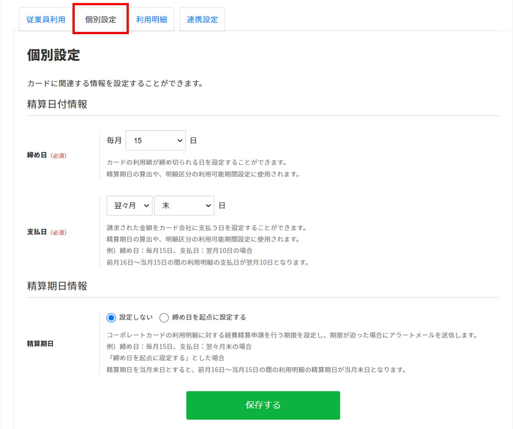513x429 pixels.
Task: Click the 支払日 (必須) field label
Action: (x=37, y=232)
